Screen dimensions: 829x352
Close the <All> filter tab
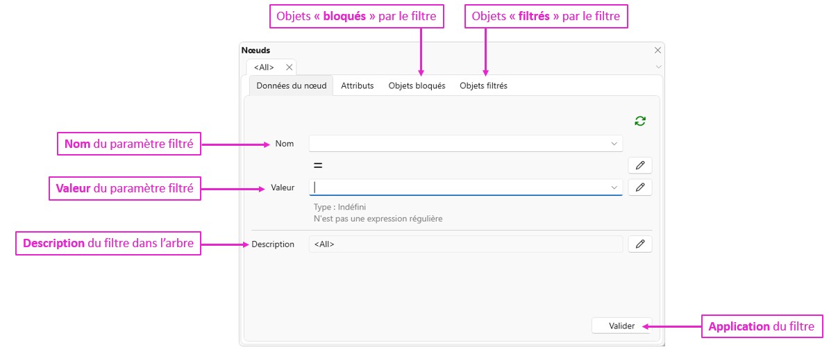(x=290, y=67)
